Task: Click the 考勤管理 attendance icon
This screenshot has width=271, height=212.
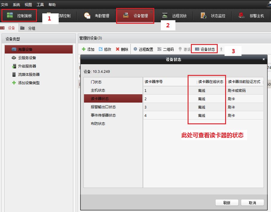Action: coord(87,16)
